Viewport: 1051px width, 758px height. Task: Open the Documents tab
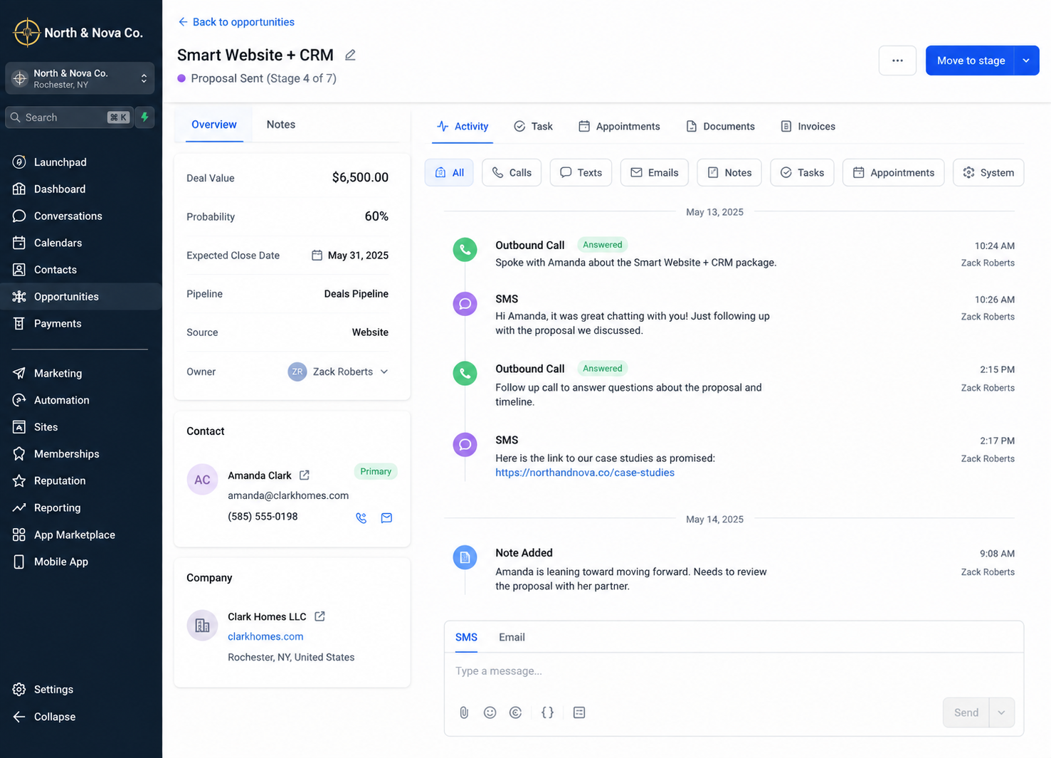720,127
